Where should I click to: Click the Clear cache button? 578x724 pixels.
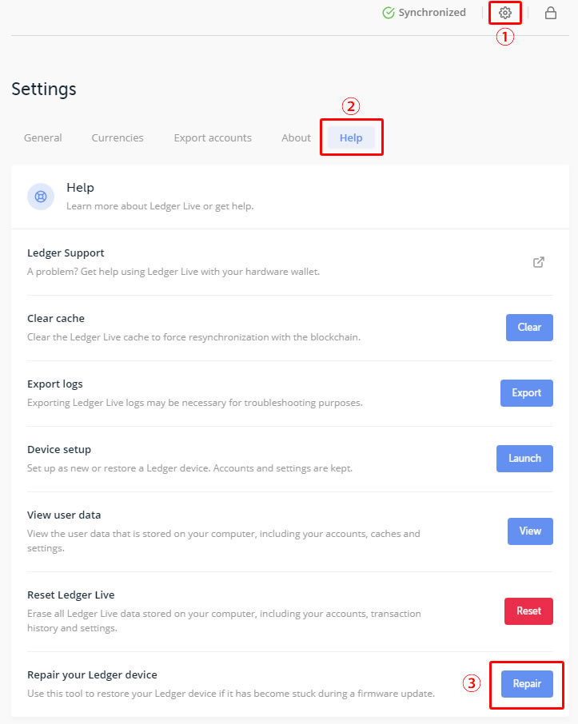(x=529, y=328)
